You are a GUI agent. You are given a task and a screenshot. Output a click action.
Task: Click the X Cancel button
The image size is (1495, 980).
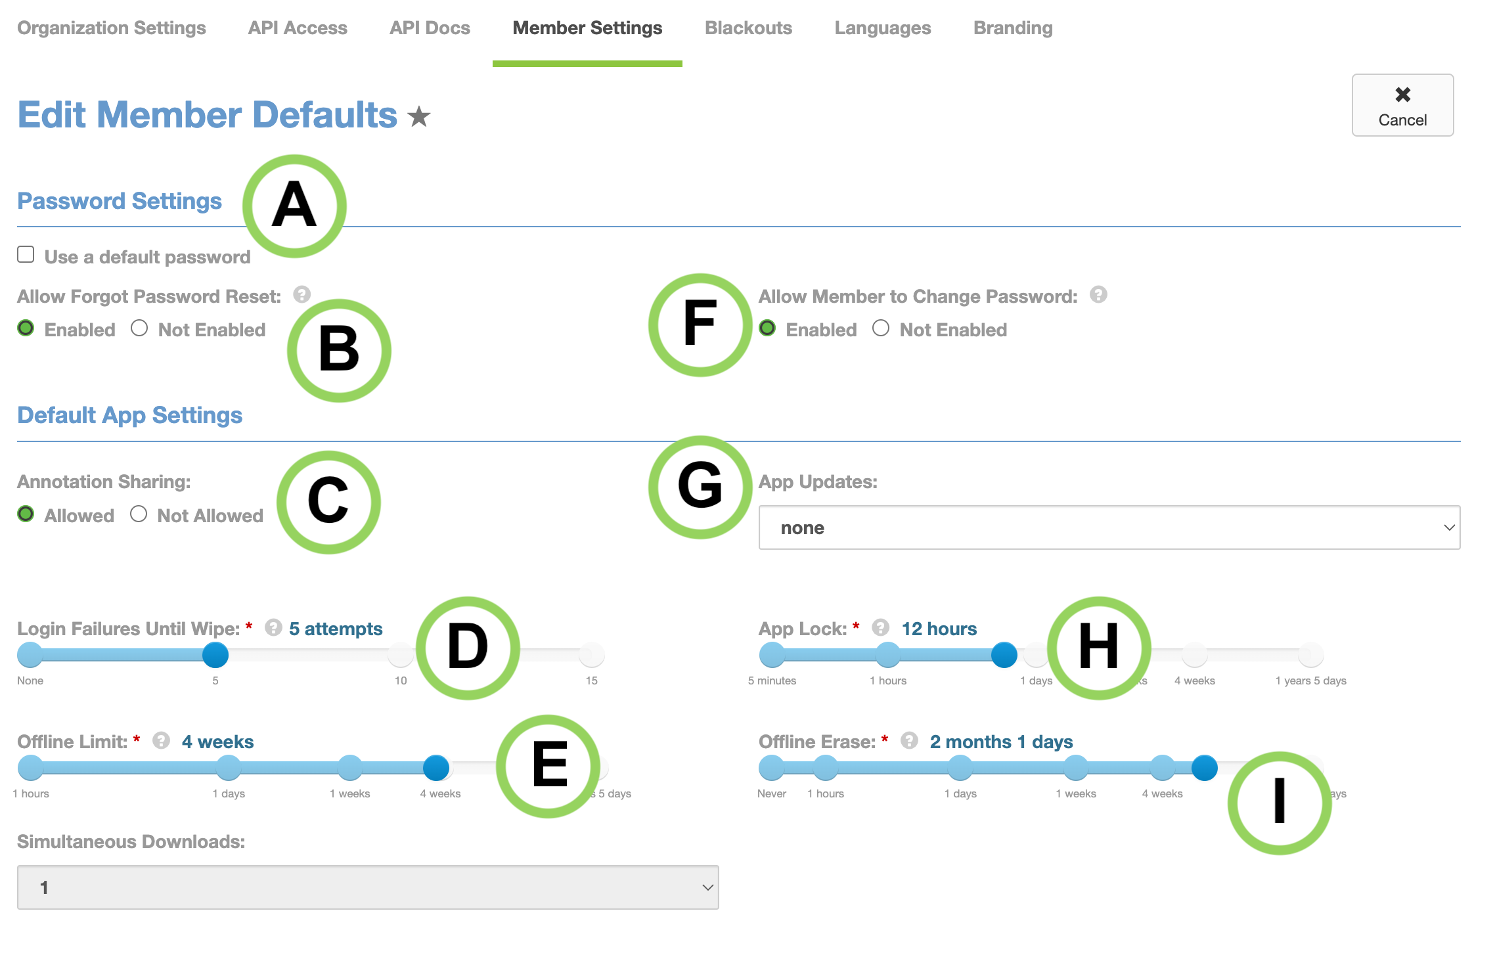pos(1402,105)
